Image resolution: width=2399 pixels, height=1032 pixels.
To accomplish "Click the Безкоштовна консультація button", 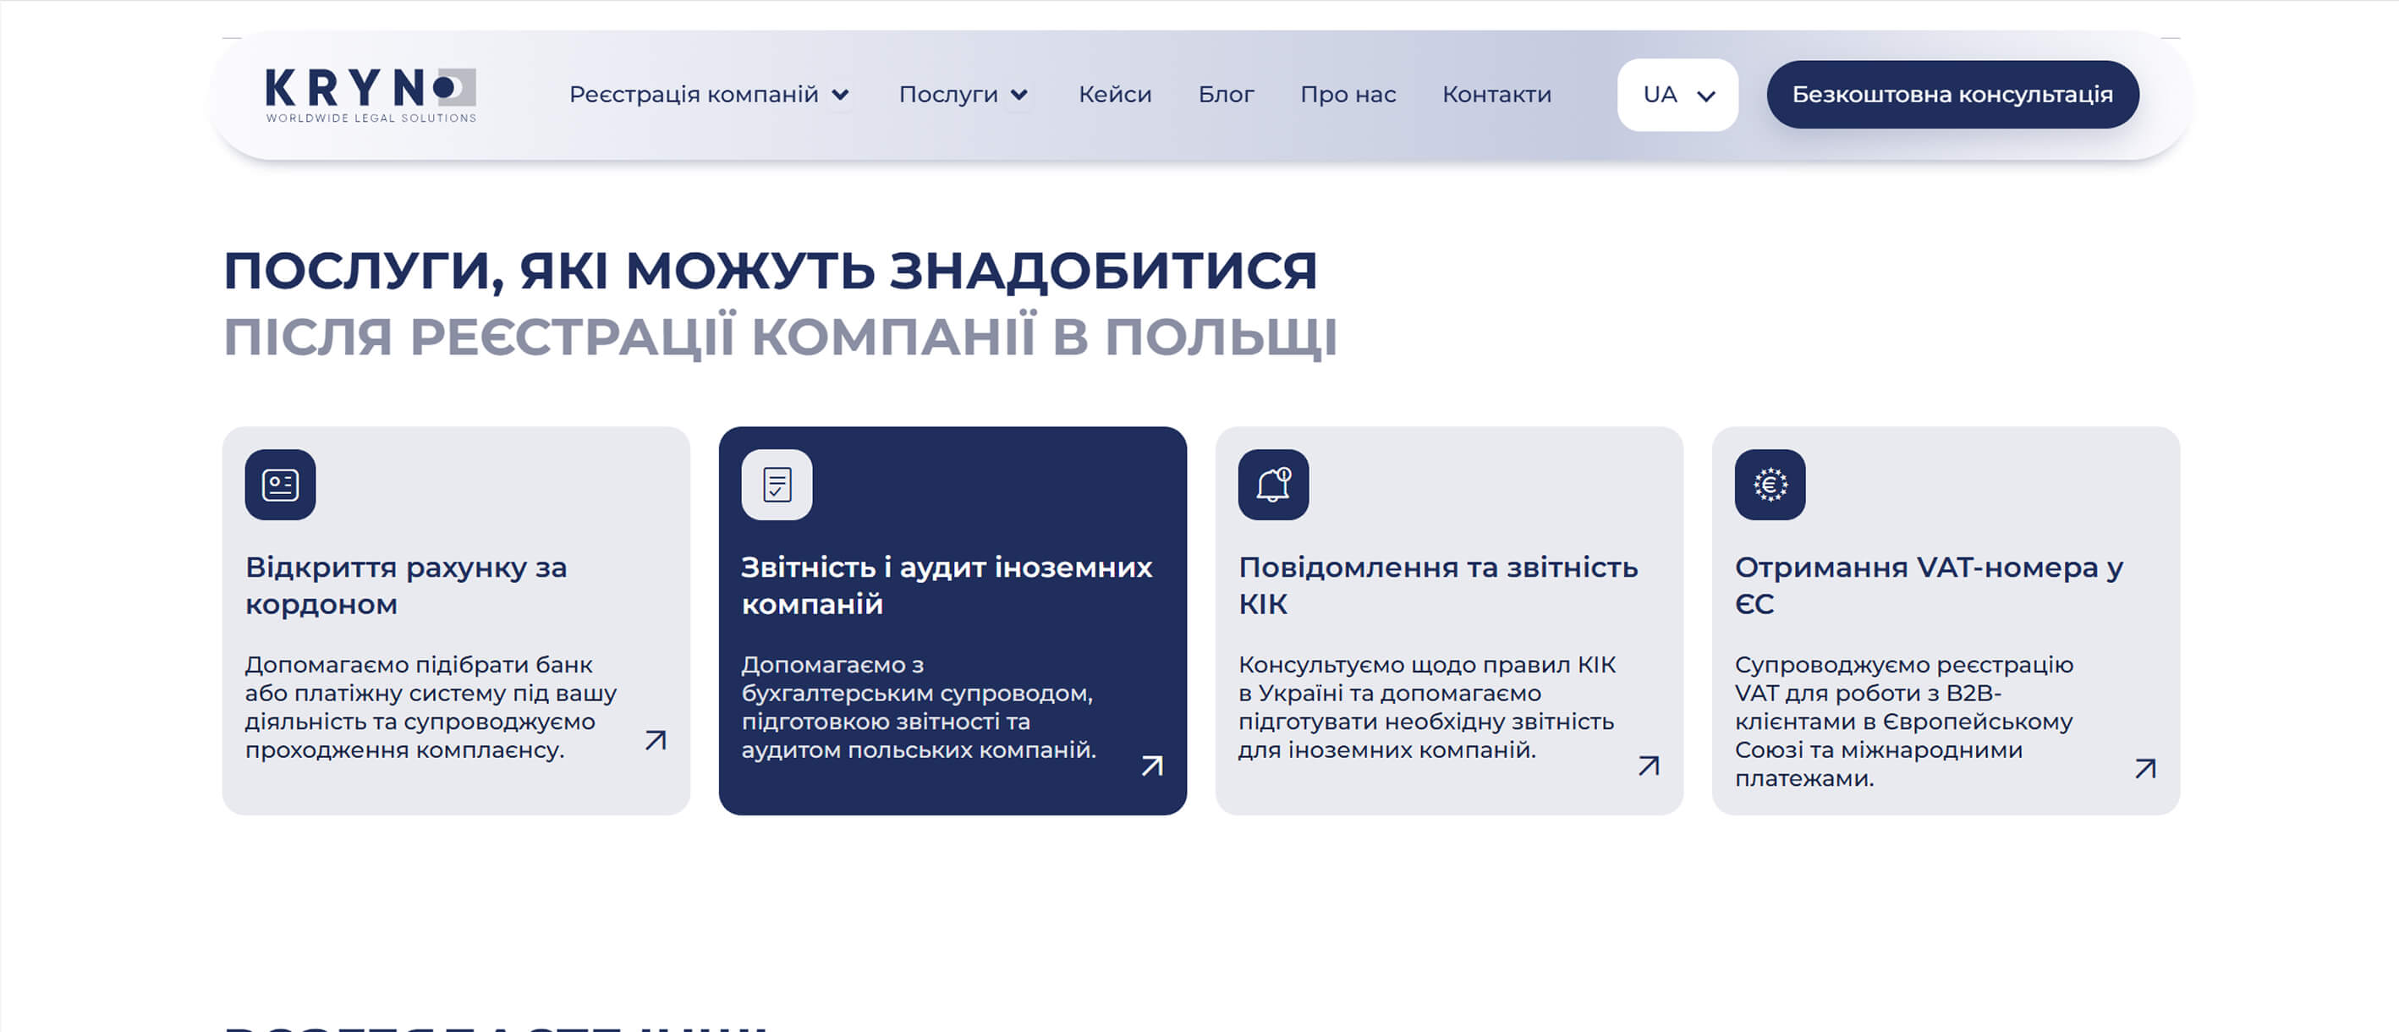I will click(x=1952, y=95).
